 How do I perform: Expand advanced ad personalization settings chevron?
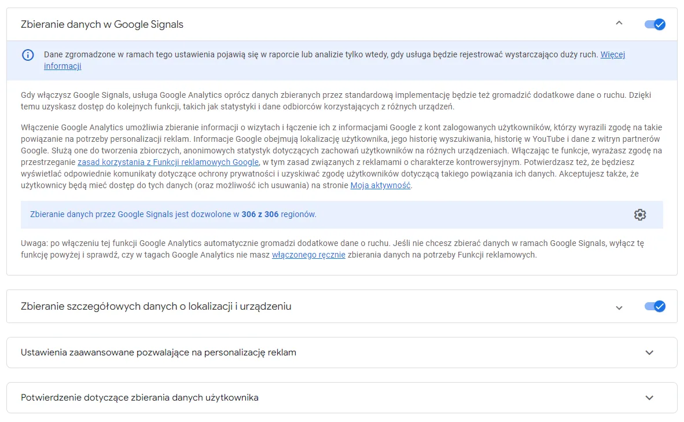pyautogui.click(x=649, y=353)
